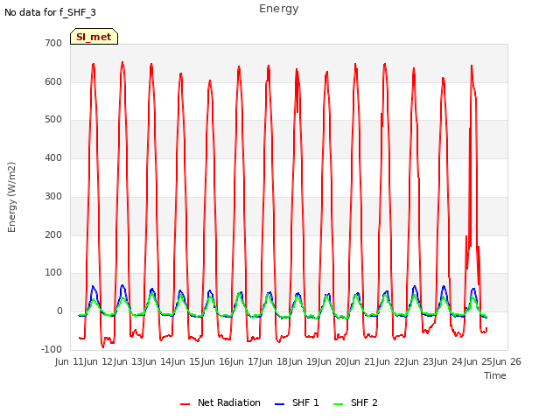Image resolution: width=560 pixels, height=420 pixels.
Task: Click the 700 y-axis tick label
Action: tap(53, 43)
